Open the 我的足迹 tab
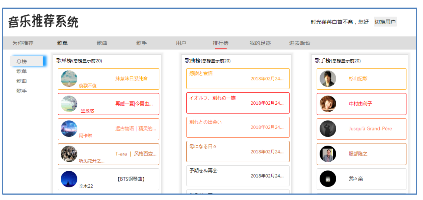The image size is (423, 200). pos(260,43)
